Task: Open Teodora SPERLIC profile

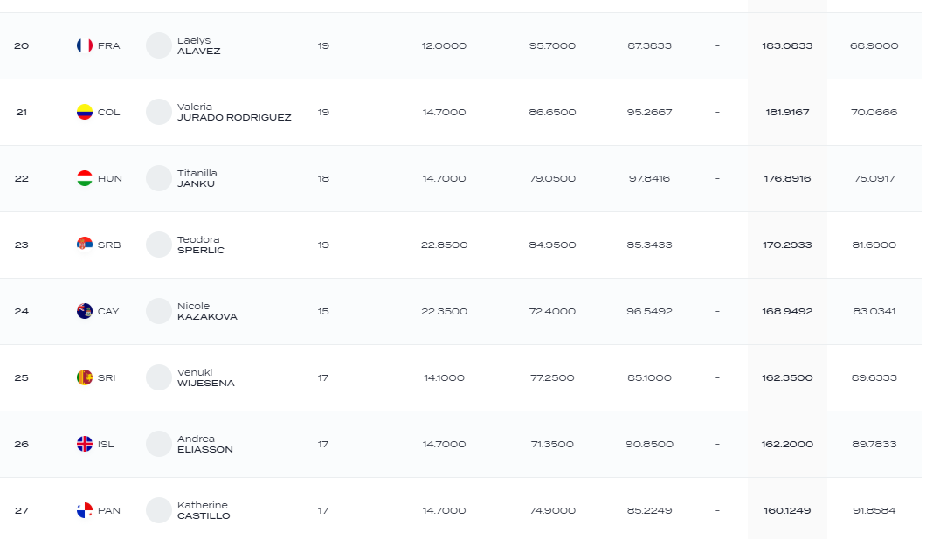Action: (x=200, y=245)
